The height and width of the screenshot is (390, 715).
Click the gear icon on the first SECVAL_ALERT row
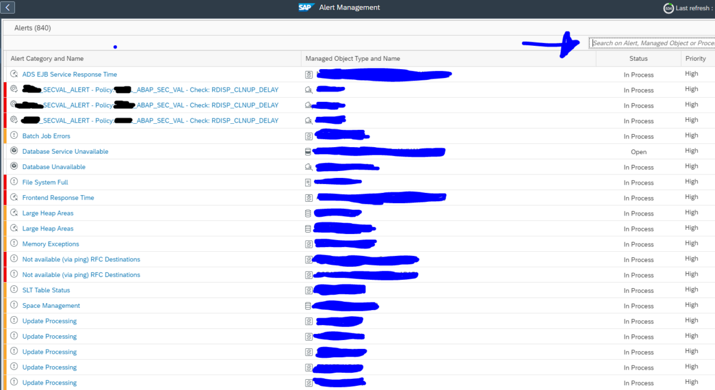tap(14, 89)
